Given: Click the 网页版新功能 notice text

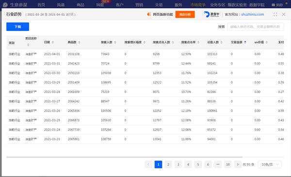Looking at the screenshot, I should point(163,14).
